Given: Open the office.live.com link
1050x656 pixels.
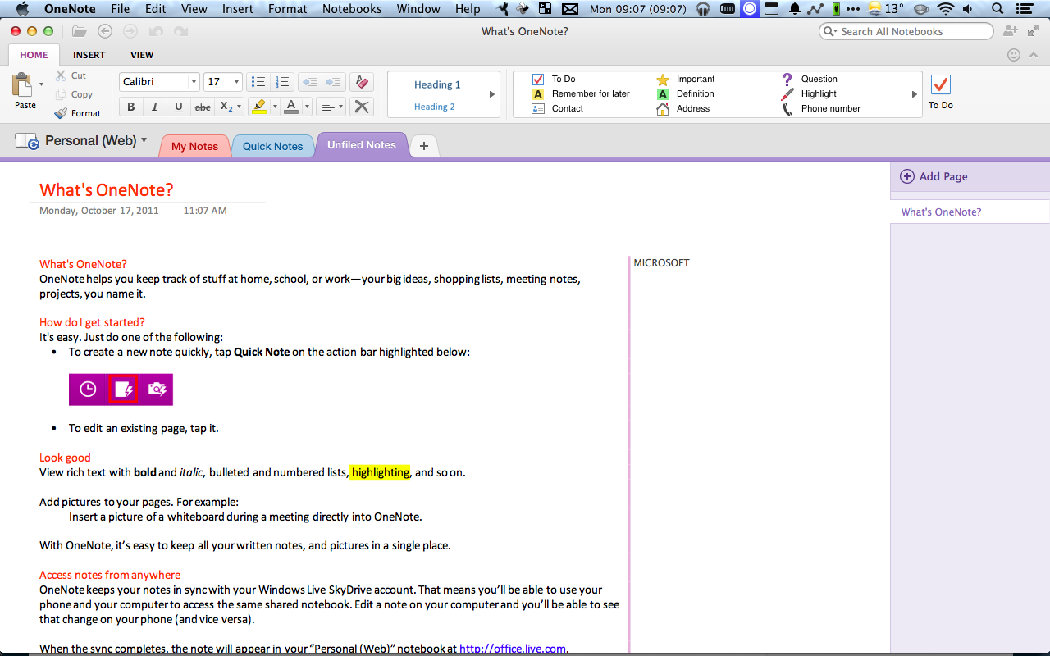Looking at the screenshot, I should tap(513, 649).
